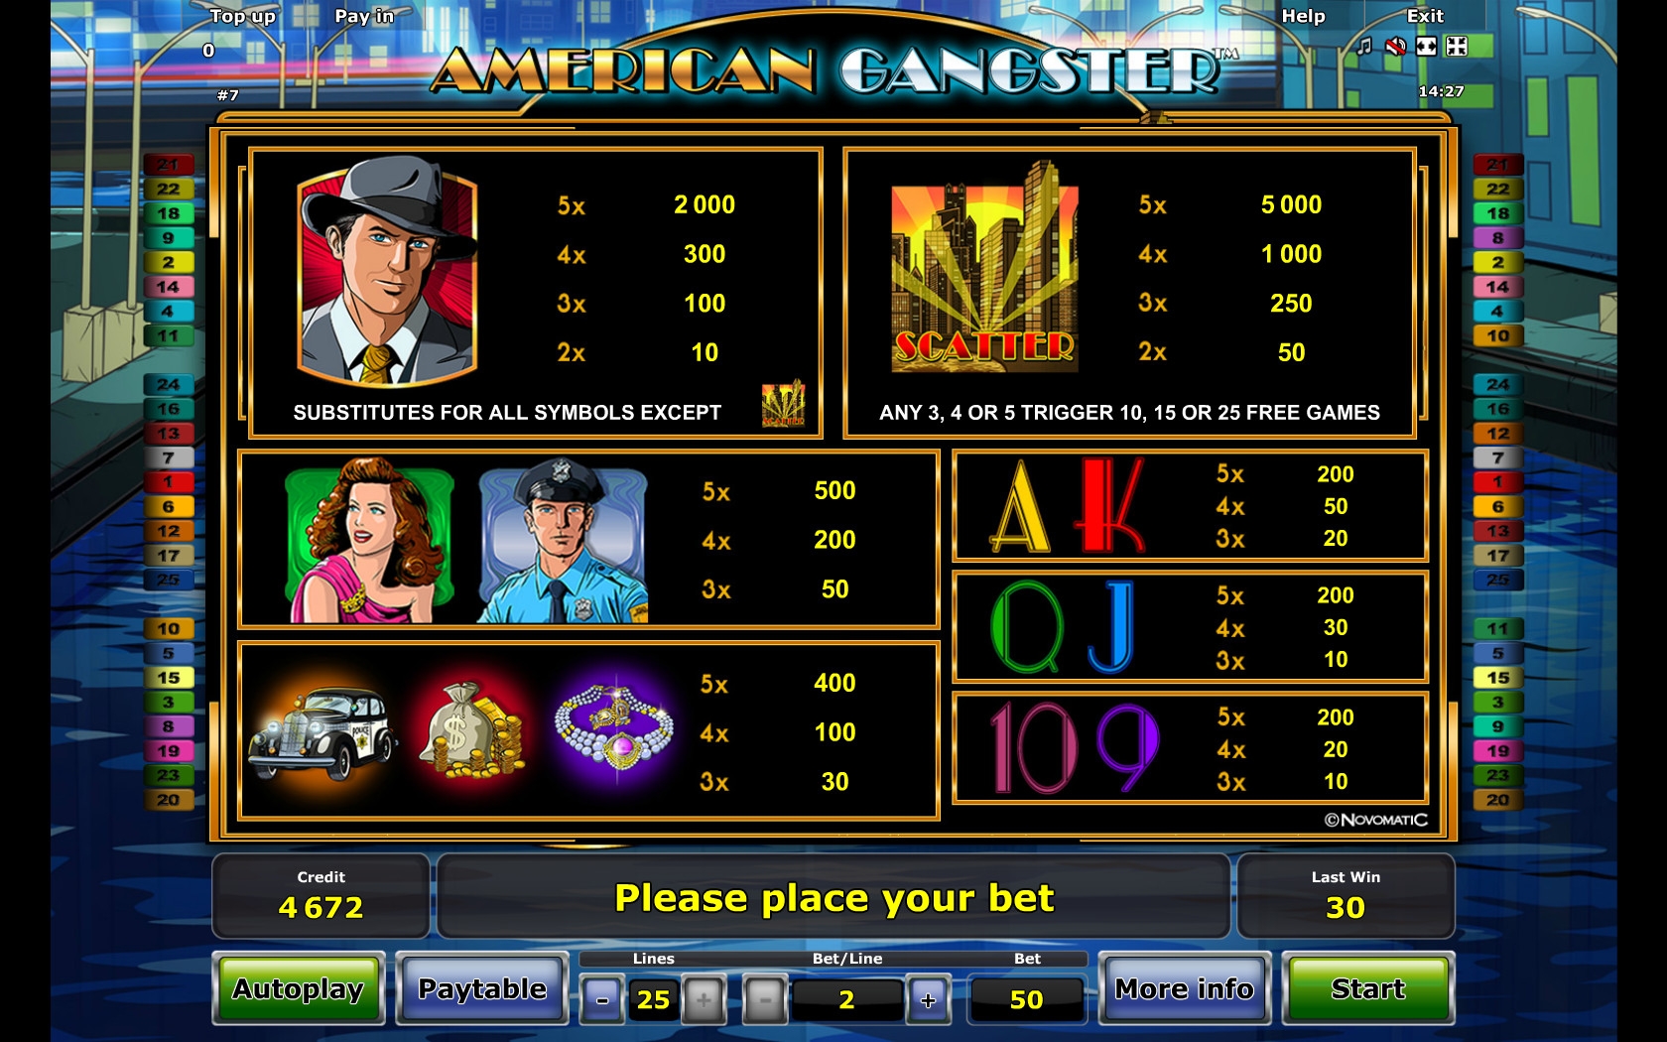Increase Bet/Line with the plus button
Viewport: 1667px width, 1042px height.
click(928, 999)
